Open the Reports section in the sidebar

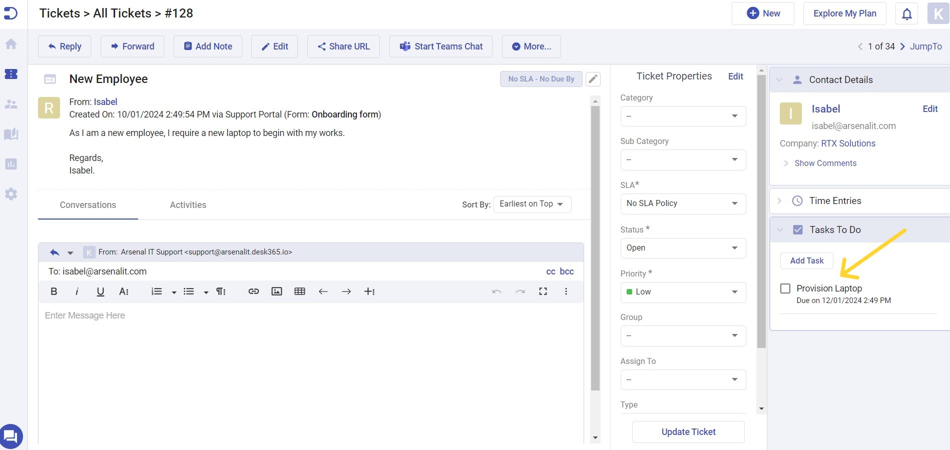point(11,163)
